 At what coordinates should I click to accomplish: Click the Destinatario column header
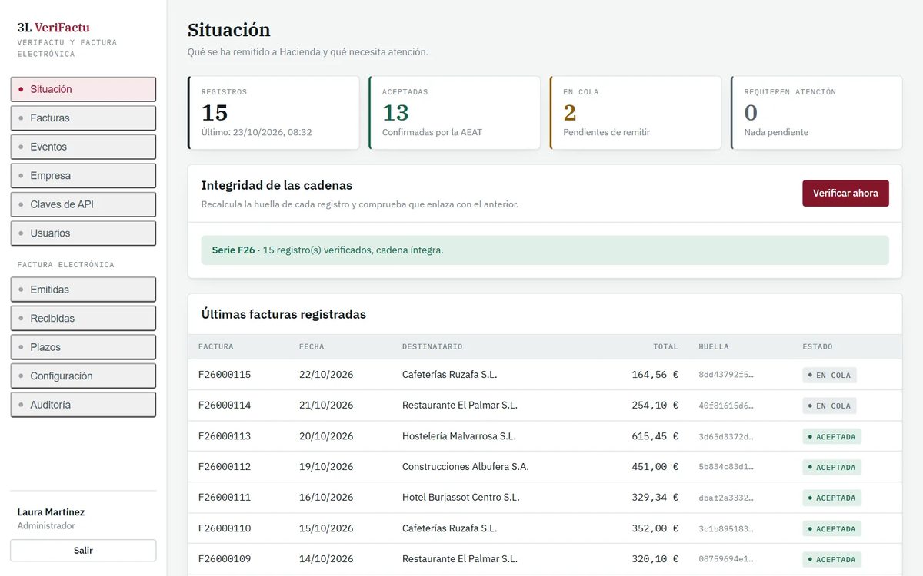tap(432, 347)
